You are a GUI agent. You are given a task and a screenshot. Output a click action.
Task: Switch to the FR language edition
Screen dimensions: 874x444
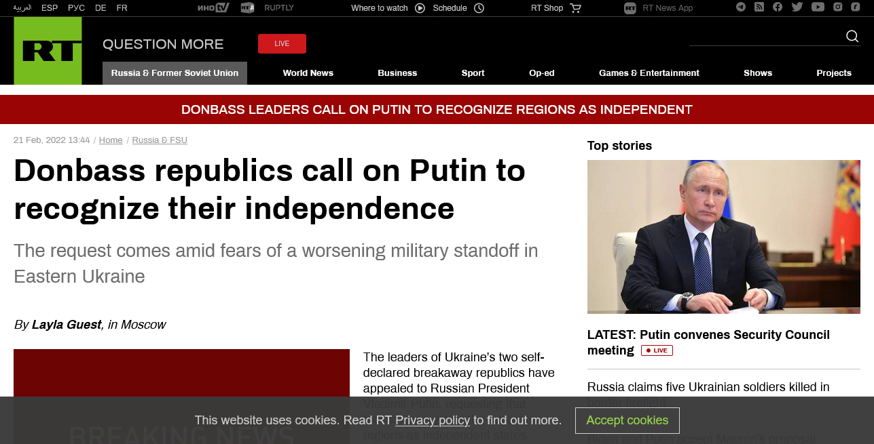coord(122,8)
